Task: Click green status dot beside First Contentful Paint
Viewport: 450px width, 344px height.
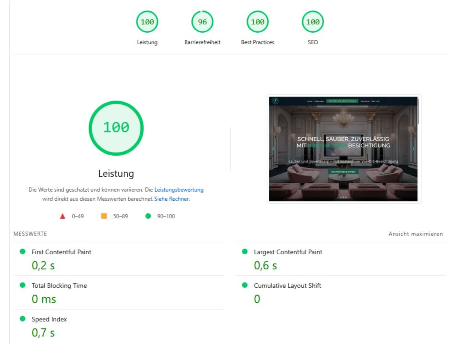Action: click(22, 252)
